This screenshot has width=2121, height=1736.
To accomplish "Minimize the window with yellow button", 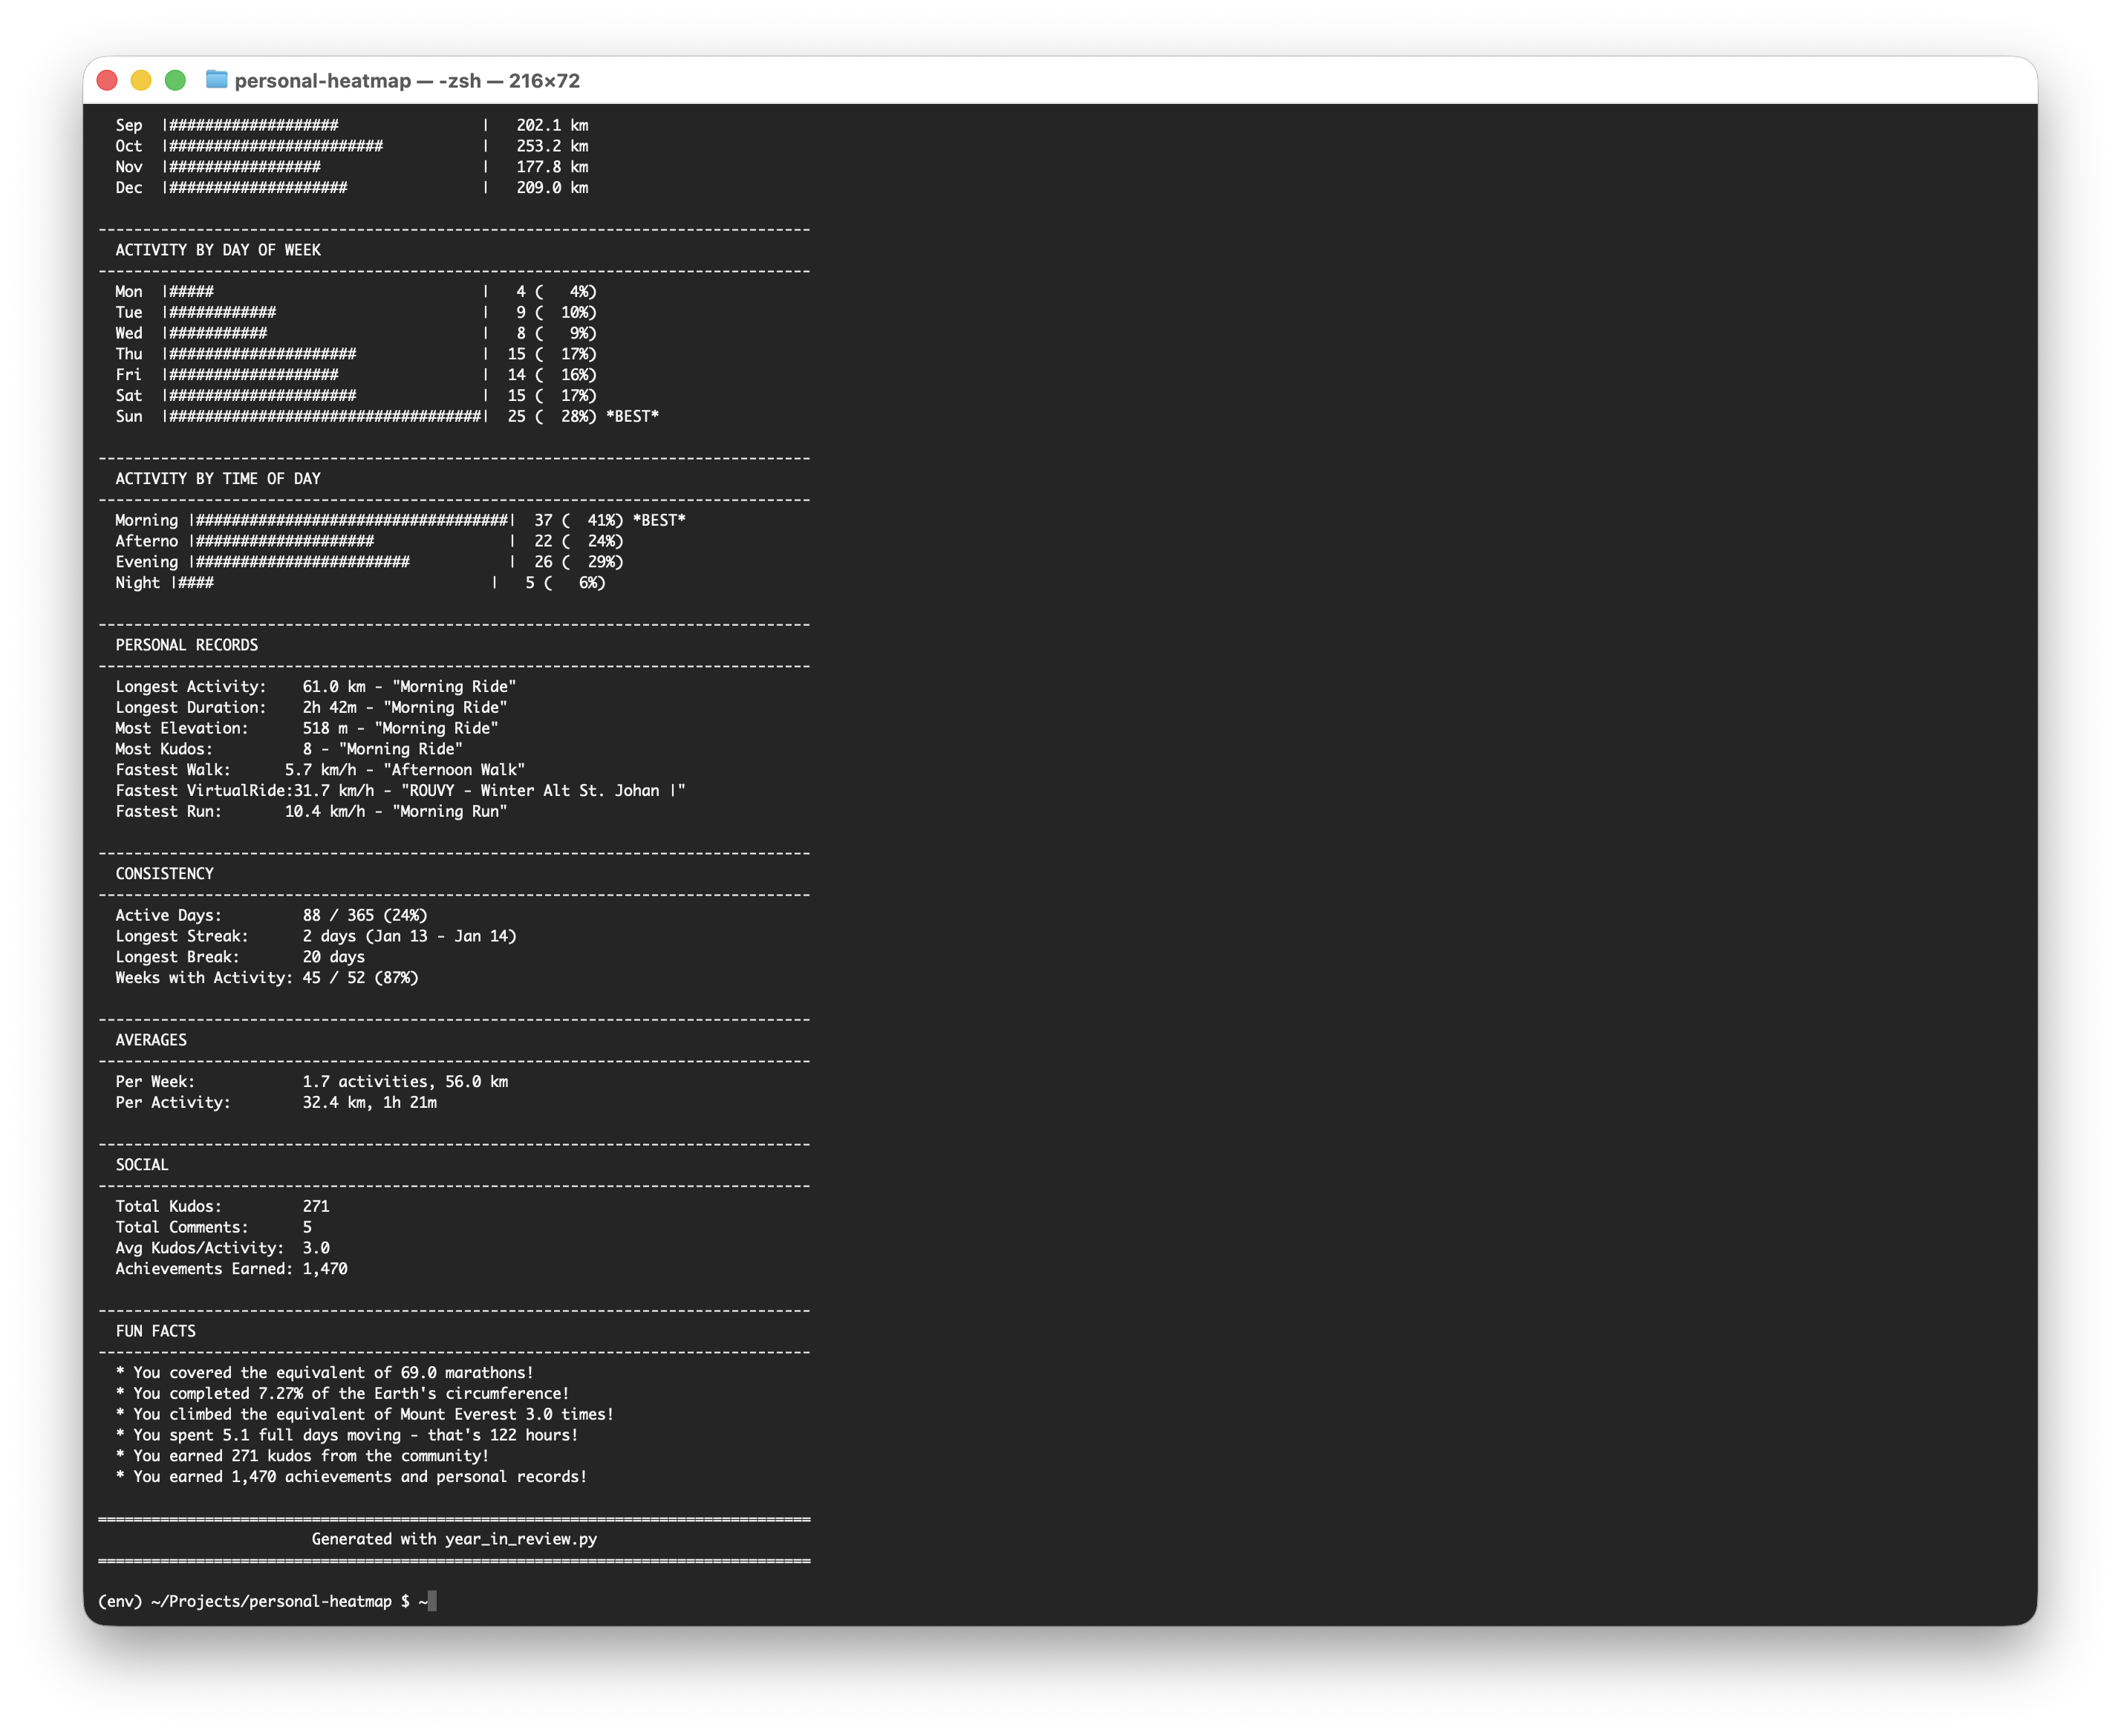I will coord(141,80).
